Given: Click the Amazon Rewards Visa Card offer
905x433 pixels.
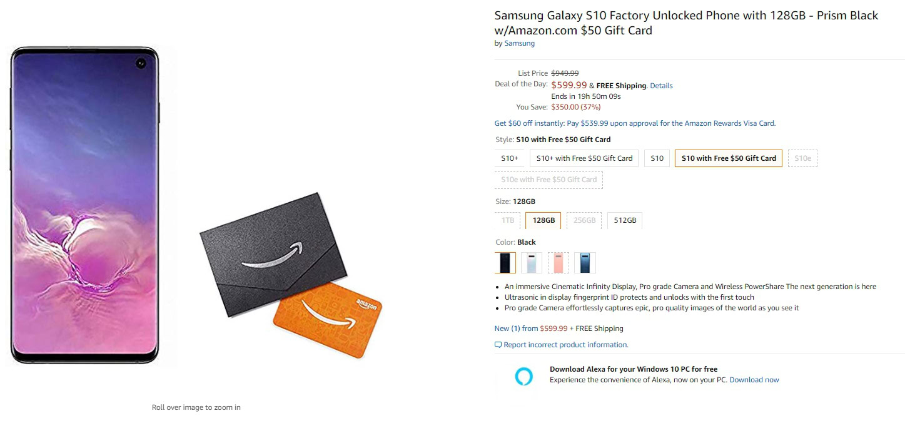Looking at the screenshot, I should [x=635, y=123].
